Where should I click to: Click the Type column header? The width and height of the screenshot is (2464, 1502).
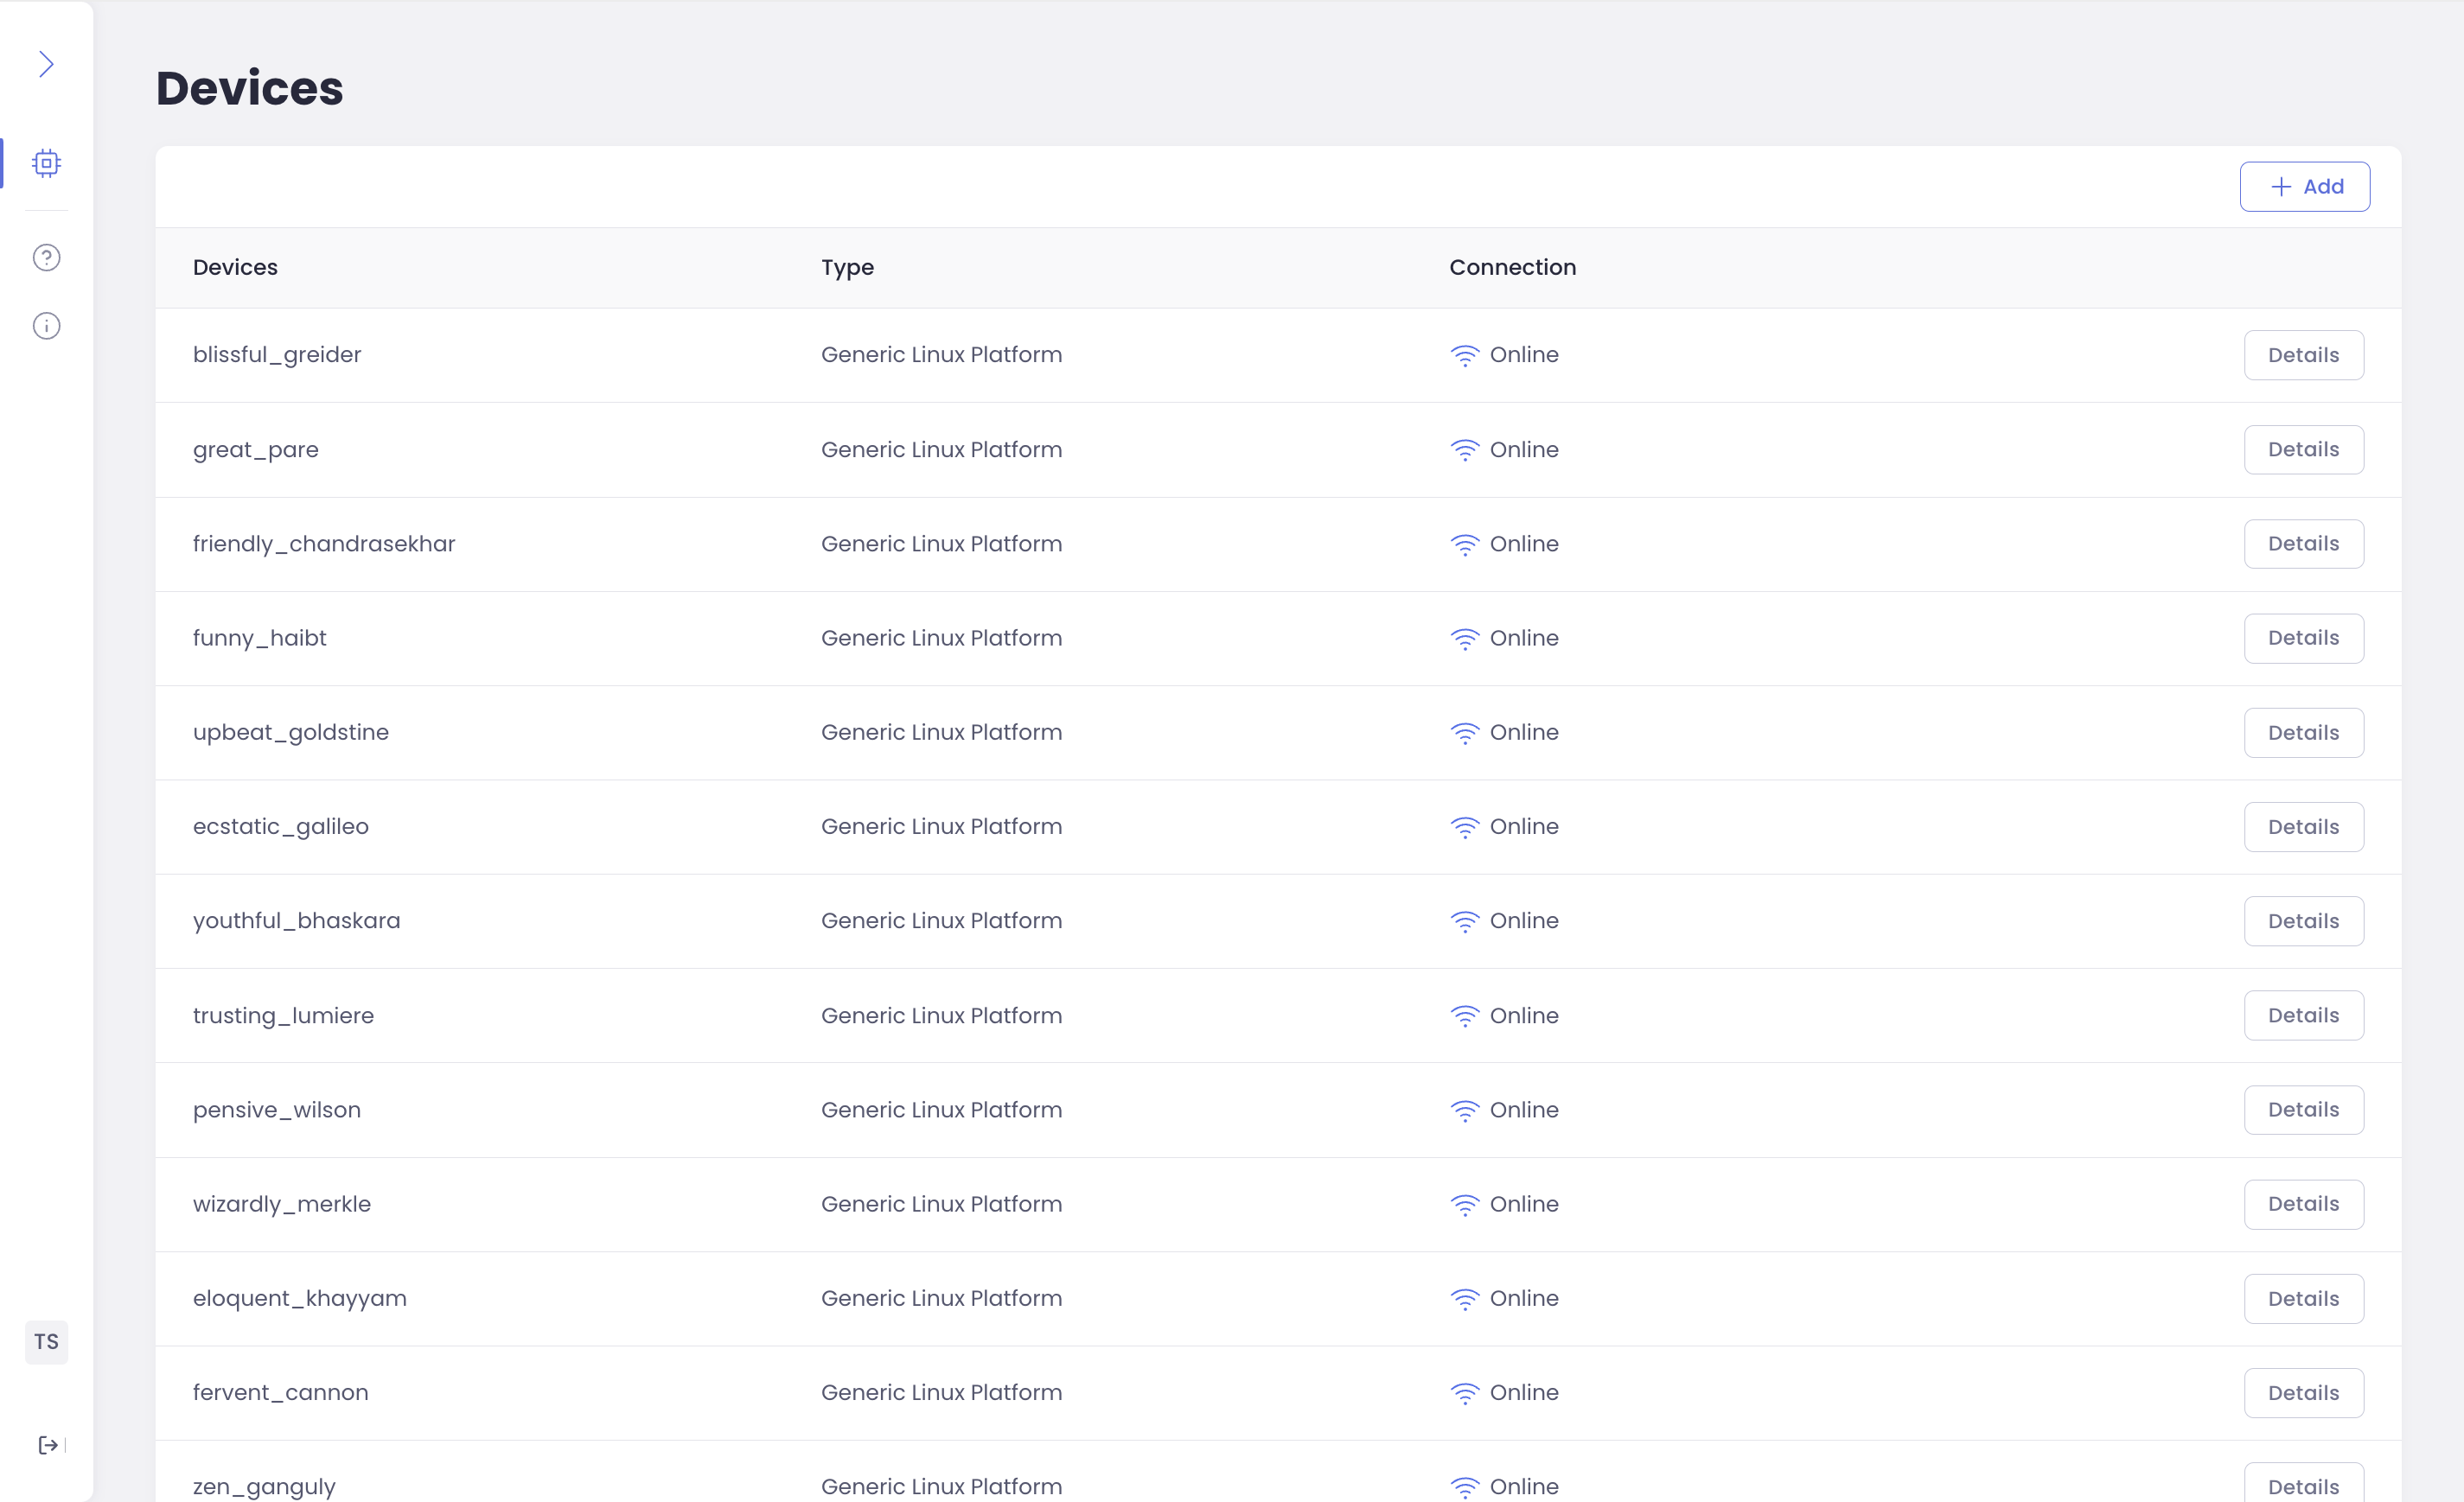tap(846, 268)
